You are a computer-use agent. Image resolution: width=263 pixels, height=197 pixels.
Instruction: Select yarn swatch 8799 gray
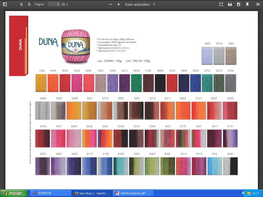coord(231,83)
